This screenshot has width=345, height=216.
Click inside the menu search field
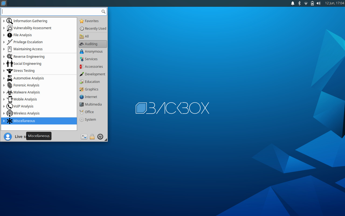51,12
